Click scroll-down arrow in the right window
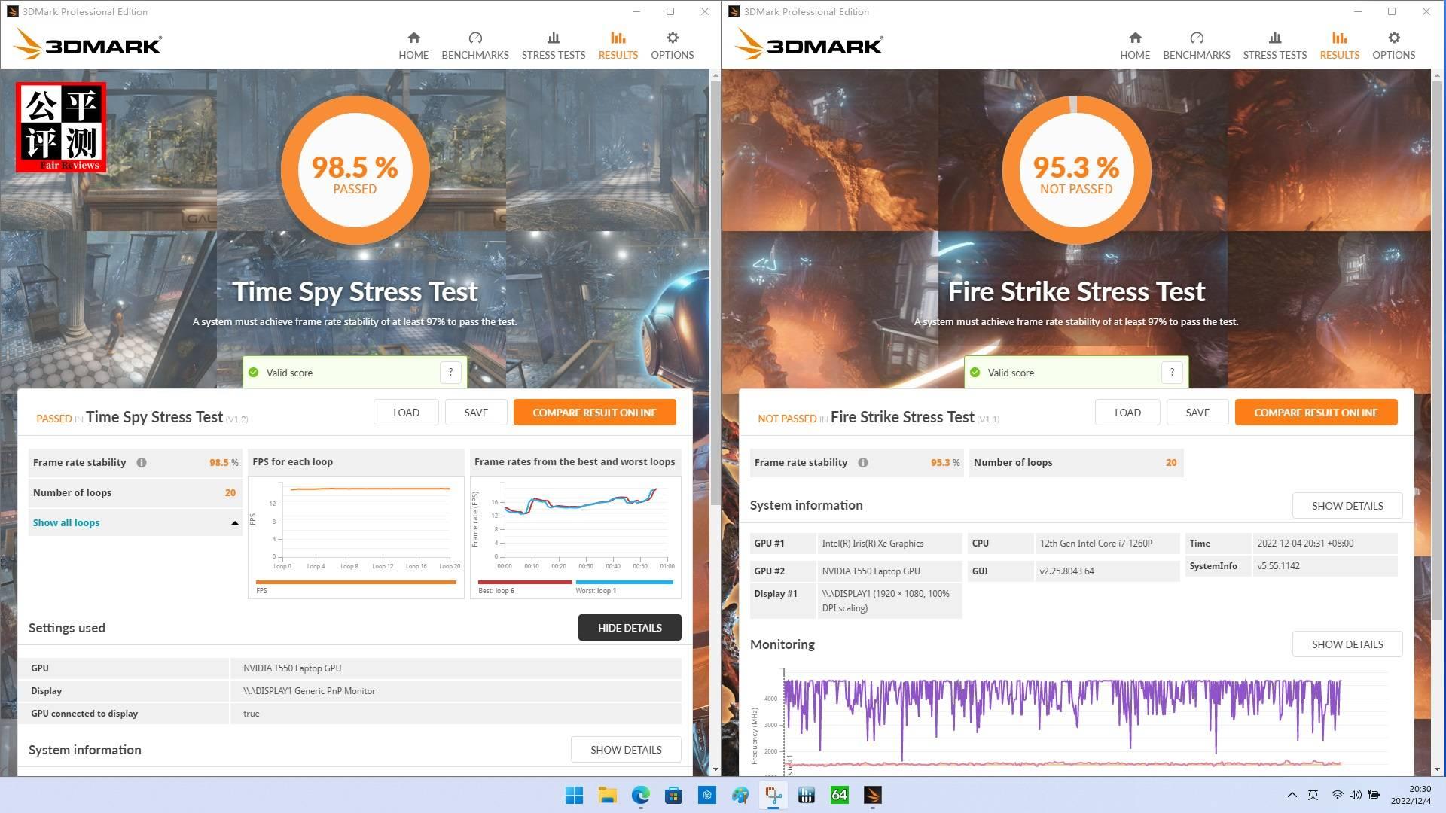This screenshot has height=813, width=1446. [x=1437, y=769]
